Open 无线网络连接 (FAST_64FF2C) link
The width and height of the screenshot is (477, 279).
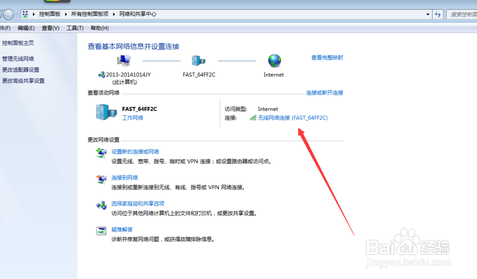tap(293, 118)
